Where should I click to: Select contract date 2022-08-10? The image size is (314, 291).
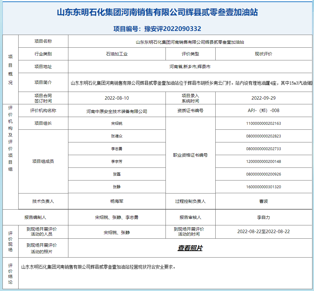[x=117, y=98]
